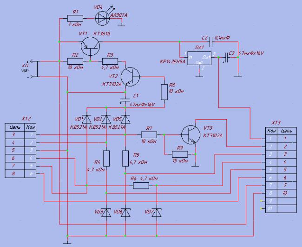Select the X11 12V input connector
The image size is (302, 247).
click(x=34, y=69)
